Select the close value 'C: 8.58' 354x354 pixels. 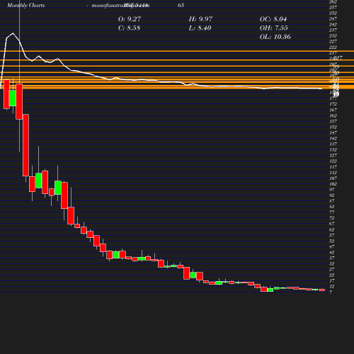click(x=129, y=28)
